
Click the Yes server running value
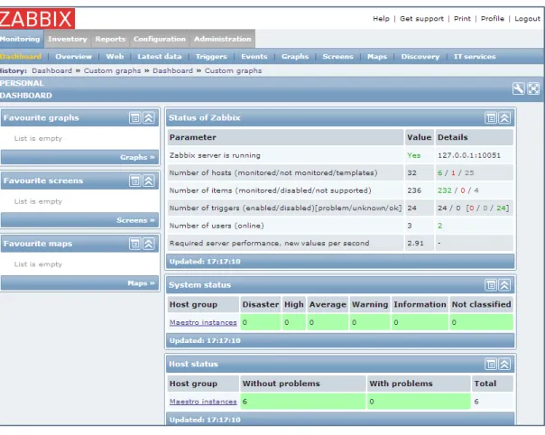[413, 155]
